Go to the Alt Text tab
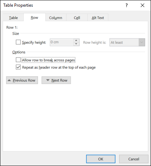This screenshot has height=166, width=151. (x=98, y=18)
